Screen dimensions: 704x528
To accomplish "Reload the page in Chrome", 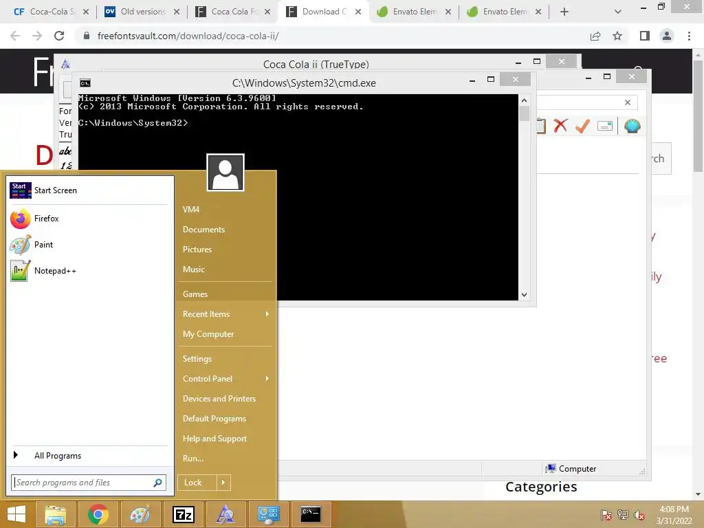I will coord(59,36).
